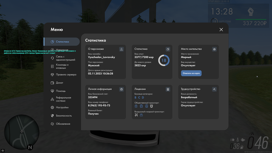Click the HUD clock 13:28

(x=222, y=11)
